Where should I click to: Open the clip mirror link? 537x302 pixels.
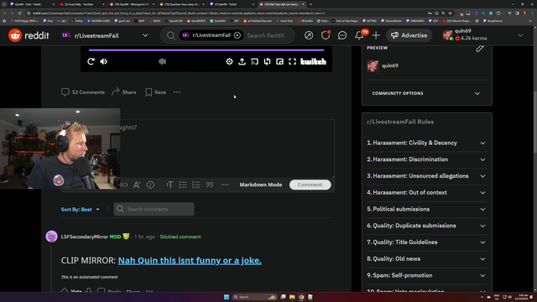point(190,261)
